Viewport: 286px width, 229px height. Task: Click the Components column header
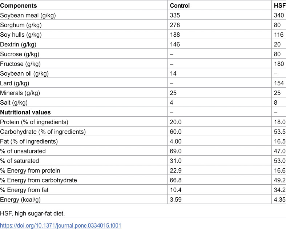coord(19,6)
